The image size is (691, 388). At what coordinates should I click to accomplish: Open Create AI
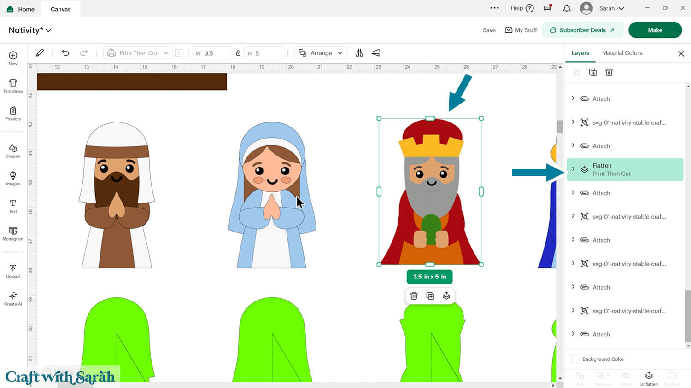(x=12, y=298)
